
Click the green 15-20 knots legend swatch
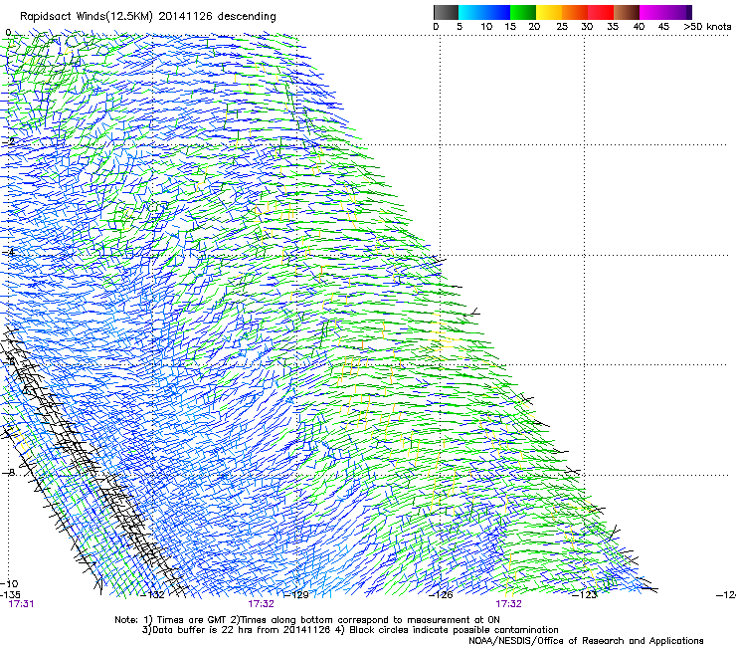523,12
